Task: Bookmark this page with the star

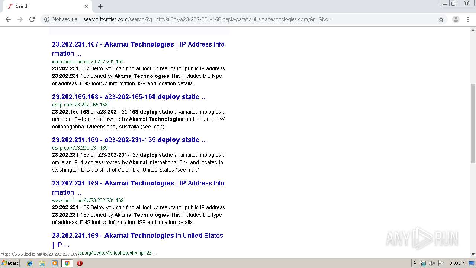Action: (x=441, y=19)
